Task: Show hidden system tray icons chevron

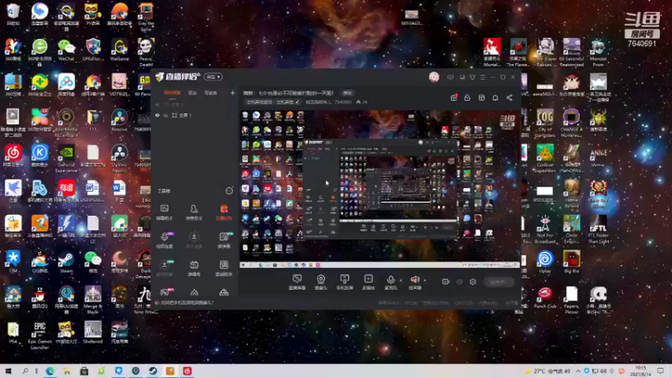Action: point(578,371)
